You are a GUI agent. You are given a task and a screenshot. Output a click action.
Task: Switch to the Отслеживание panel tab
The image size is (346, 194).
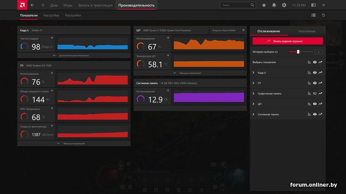point(269,31)
